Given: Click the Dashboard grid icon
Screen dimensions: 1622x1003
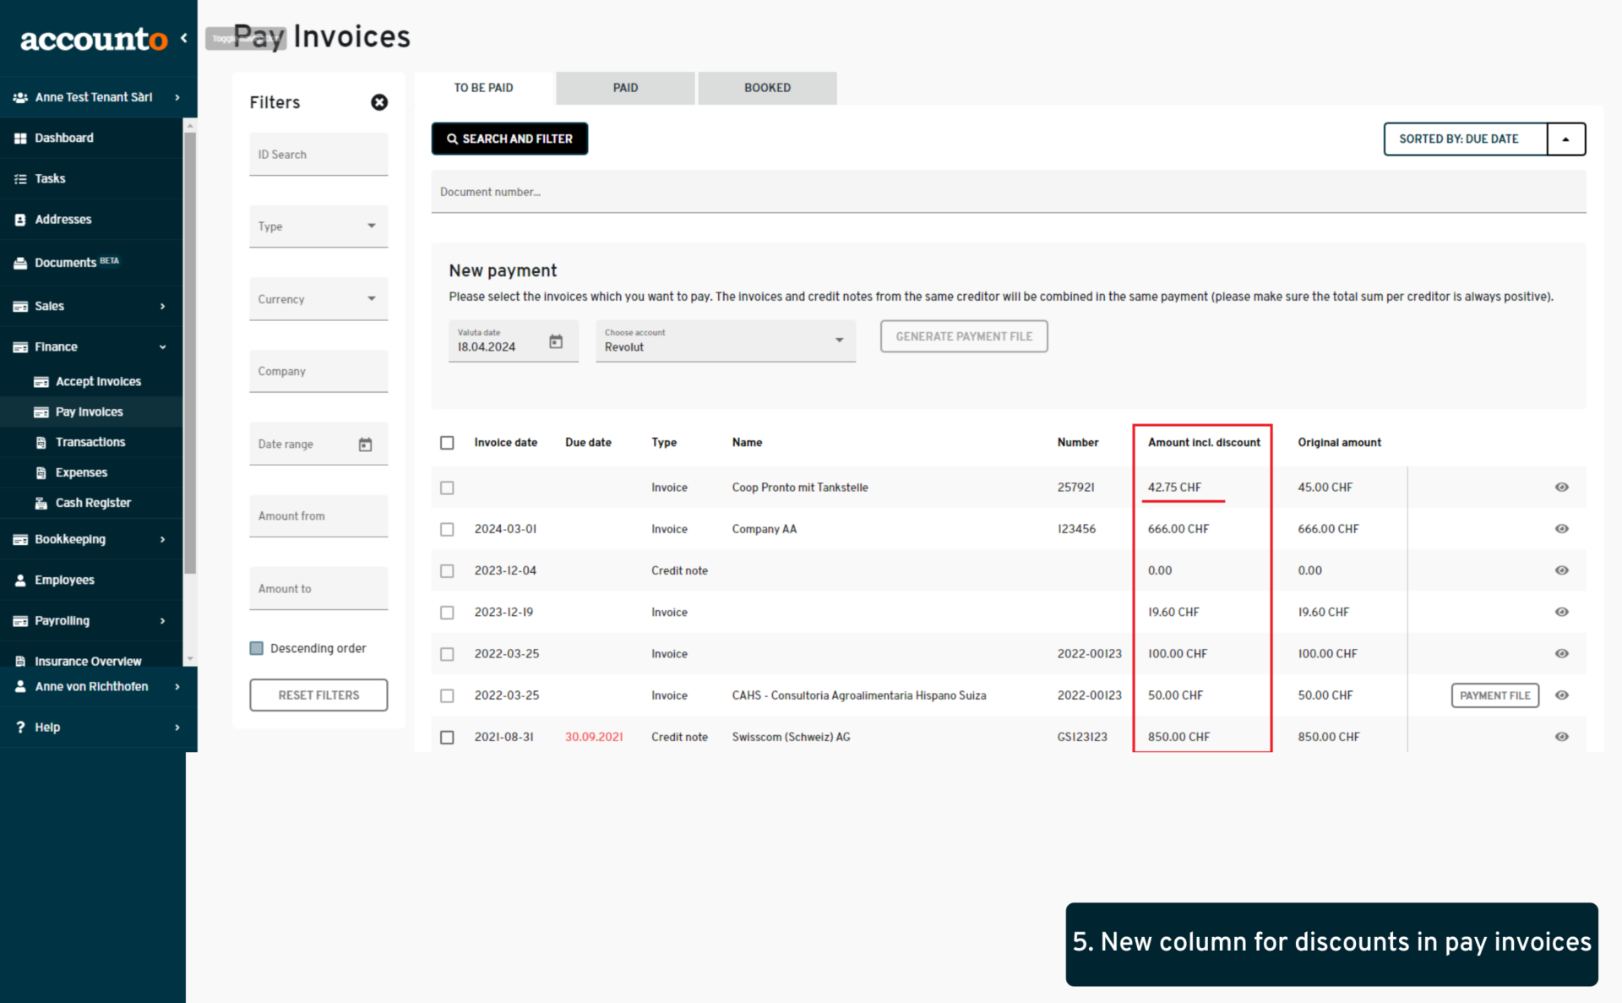Looking at the screenshot, I should (x=20, y=138).
